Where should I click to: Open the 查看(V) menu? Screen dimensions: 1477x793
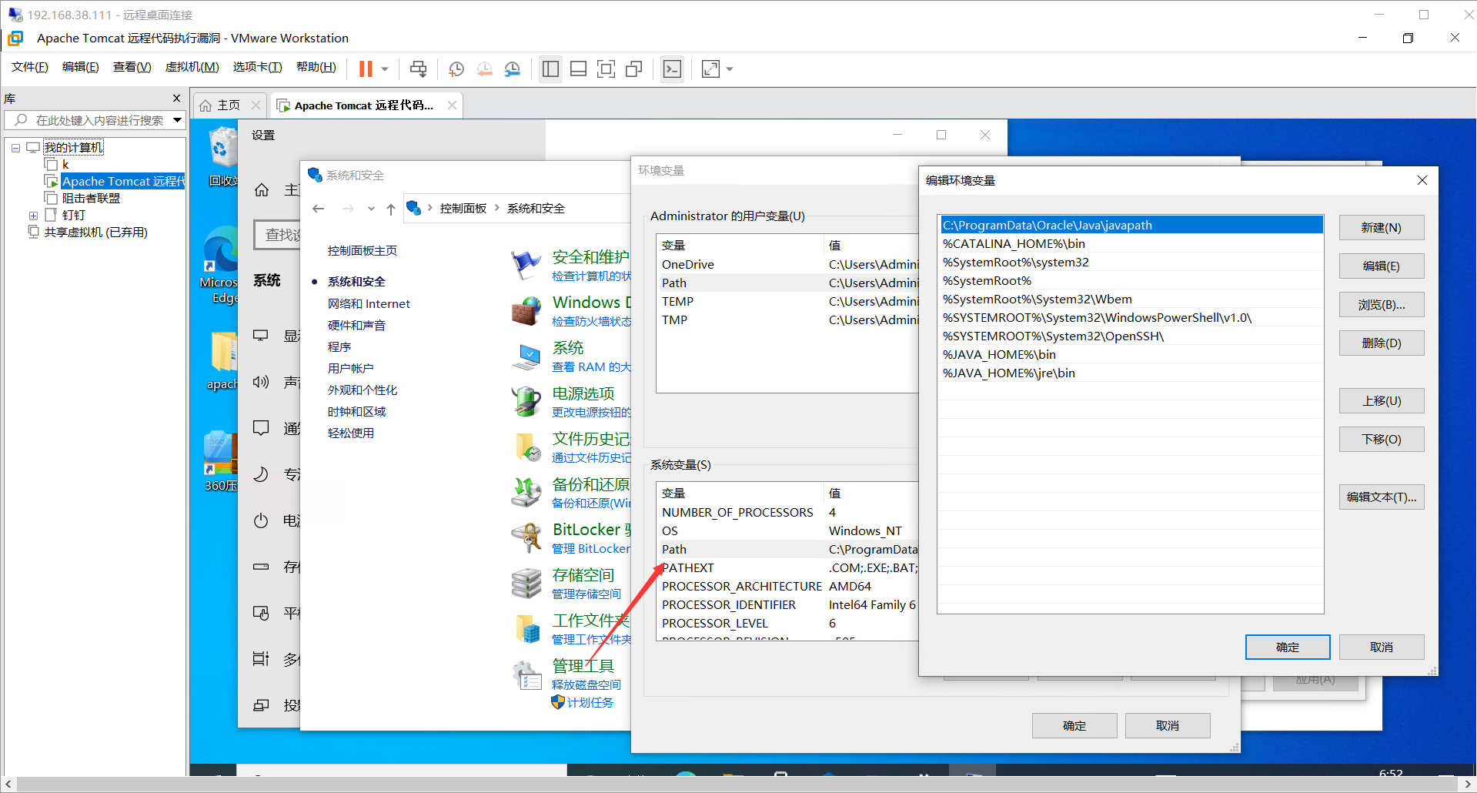(x=132, y=67)
